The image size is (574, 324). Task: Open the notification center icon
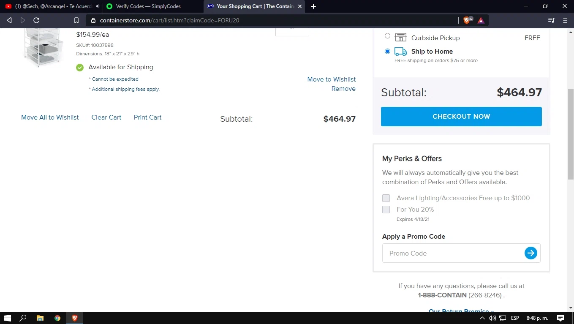(x=560, y=318)
